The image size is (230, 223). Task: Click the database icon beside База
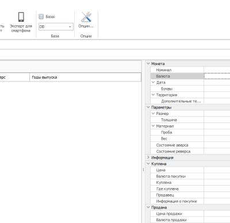41,17
